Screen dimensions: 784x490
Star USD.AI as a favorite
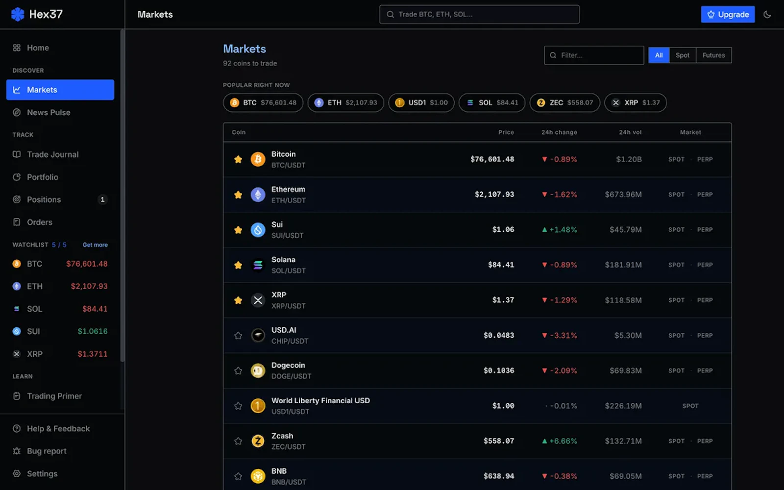coord(238,336)
